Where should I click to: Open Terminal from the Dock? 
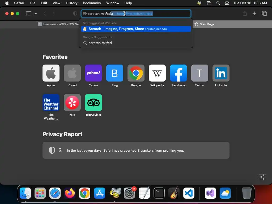click(159, 193)
